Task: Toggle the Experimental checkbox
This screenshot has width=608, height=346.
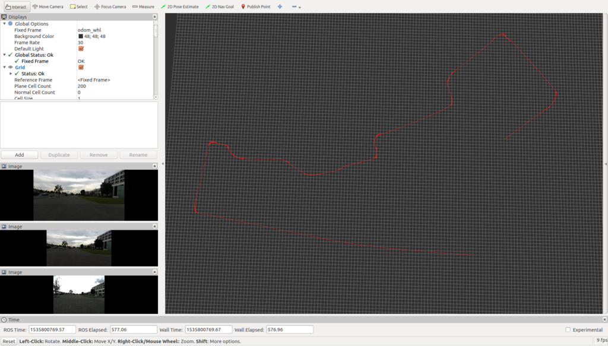Action: [x=568, y=330]
